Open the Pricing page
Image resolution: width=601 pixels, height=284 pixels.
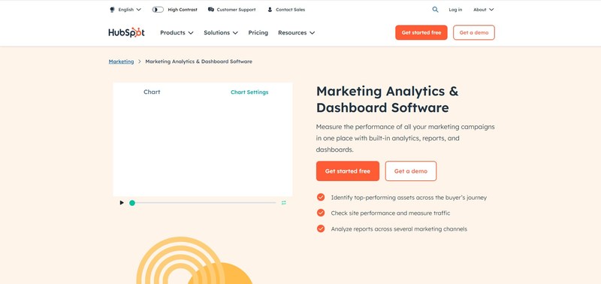(x=258, y=32)
